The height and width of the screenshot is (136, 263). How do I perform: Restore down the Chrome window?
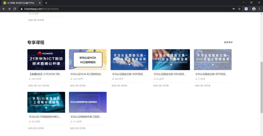click(x=251, y=3)
